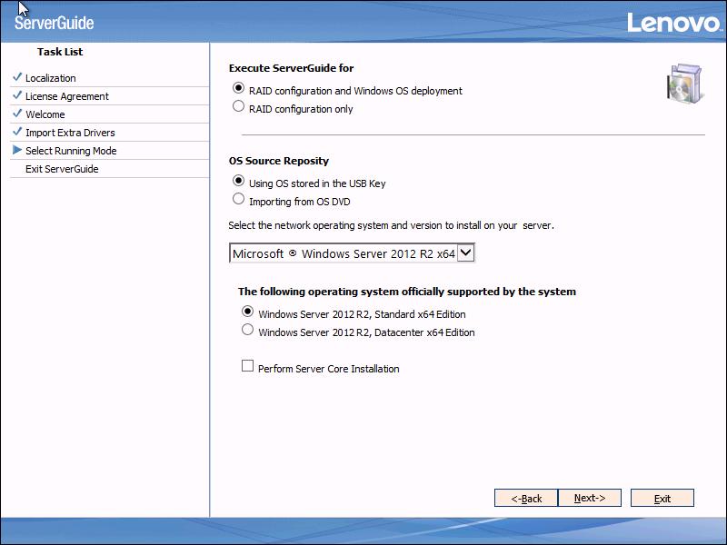Select Importing from OS DVD
The height and width of the screenshot is (545, 727).
238,199
